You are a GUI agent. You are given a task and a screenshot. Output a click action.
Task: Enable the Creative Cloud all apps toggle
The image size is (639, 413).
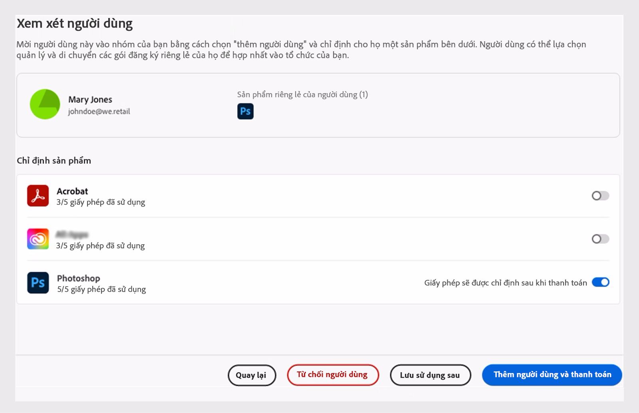pyautogui.click(x=600, y=239)
